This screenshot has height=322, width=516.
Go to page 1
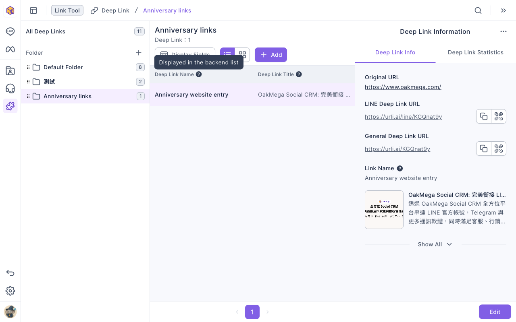tap(252, 312)
